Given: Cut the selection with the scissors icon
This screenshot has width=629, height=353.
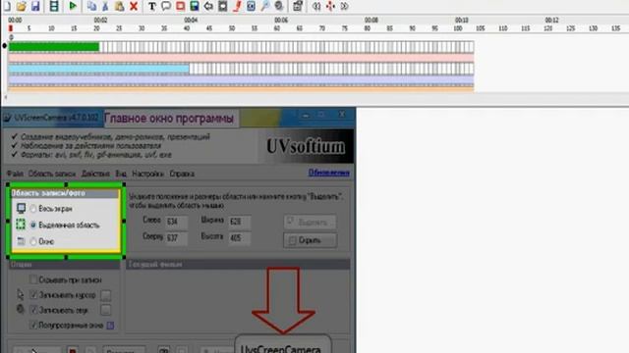Looking at the screenshot, I should coord(105,6).
